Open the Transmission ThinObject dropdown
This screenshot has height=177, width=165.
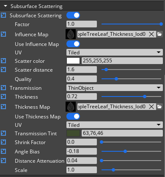click(x=115, y=88)
